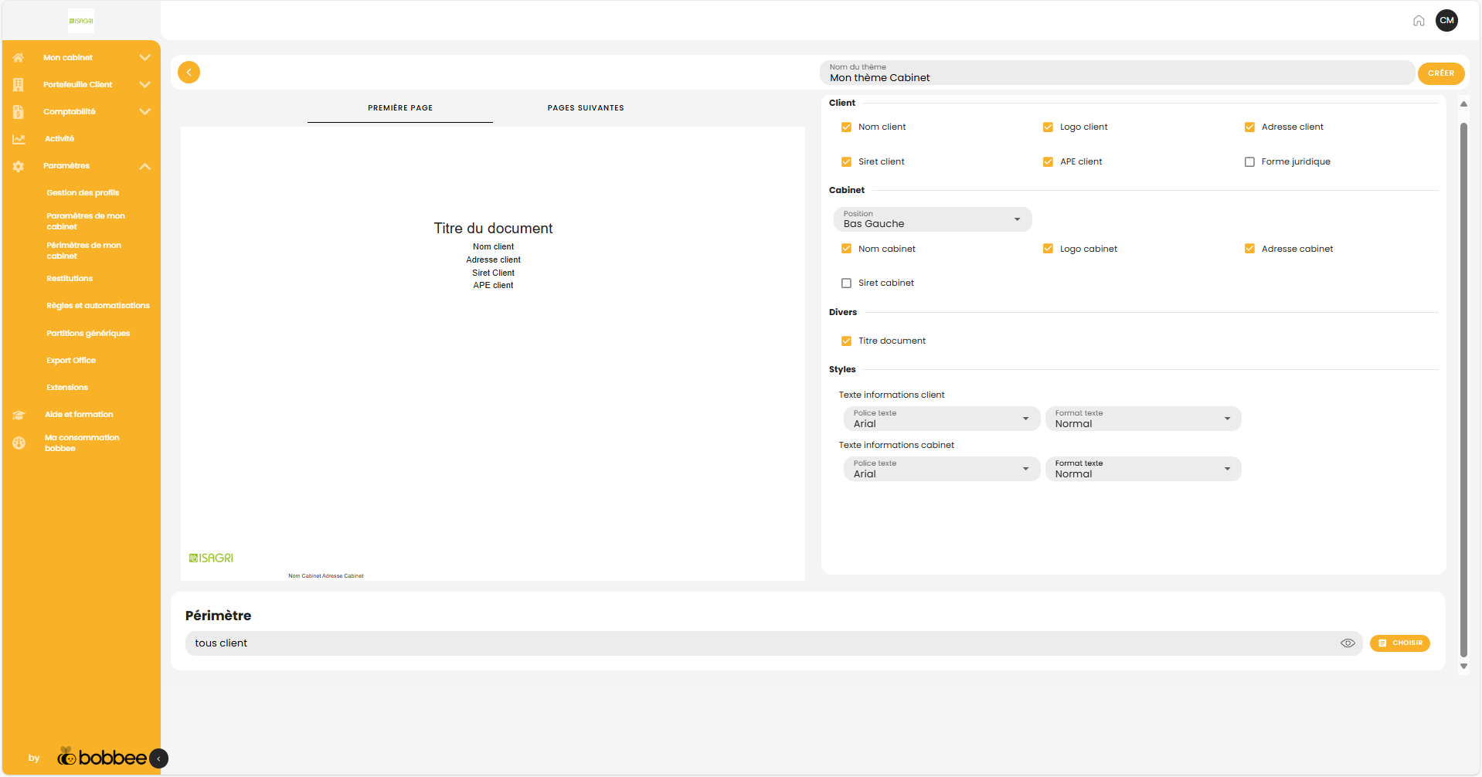The width and height of the screenshot is (1482, 777).
Task: Uncheck the Adresse client checkbox
Action: pyautogui.click(x=1249, y=127)
